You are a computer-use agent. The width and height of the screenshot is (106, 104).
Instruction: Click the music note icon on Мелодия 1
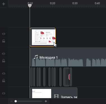tap(36, 57)
